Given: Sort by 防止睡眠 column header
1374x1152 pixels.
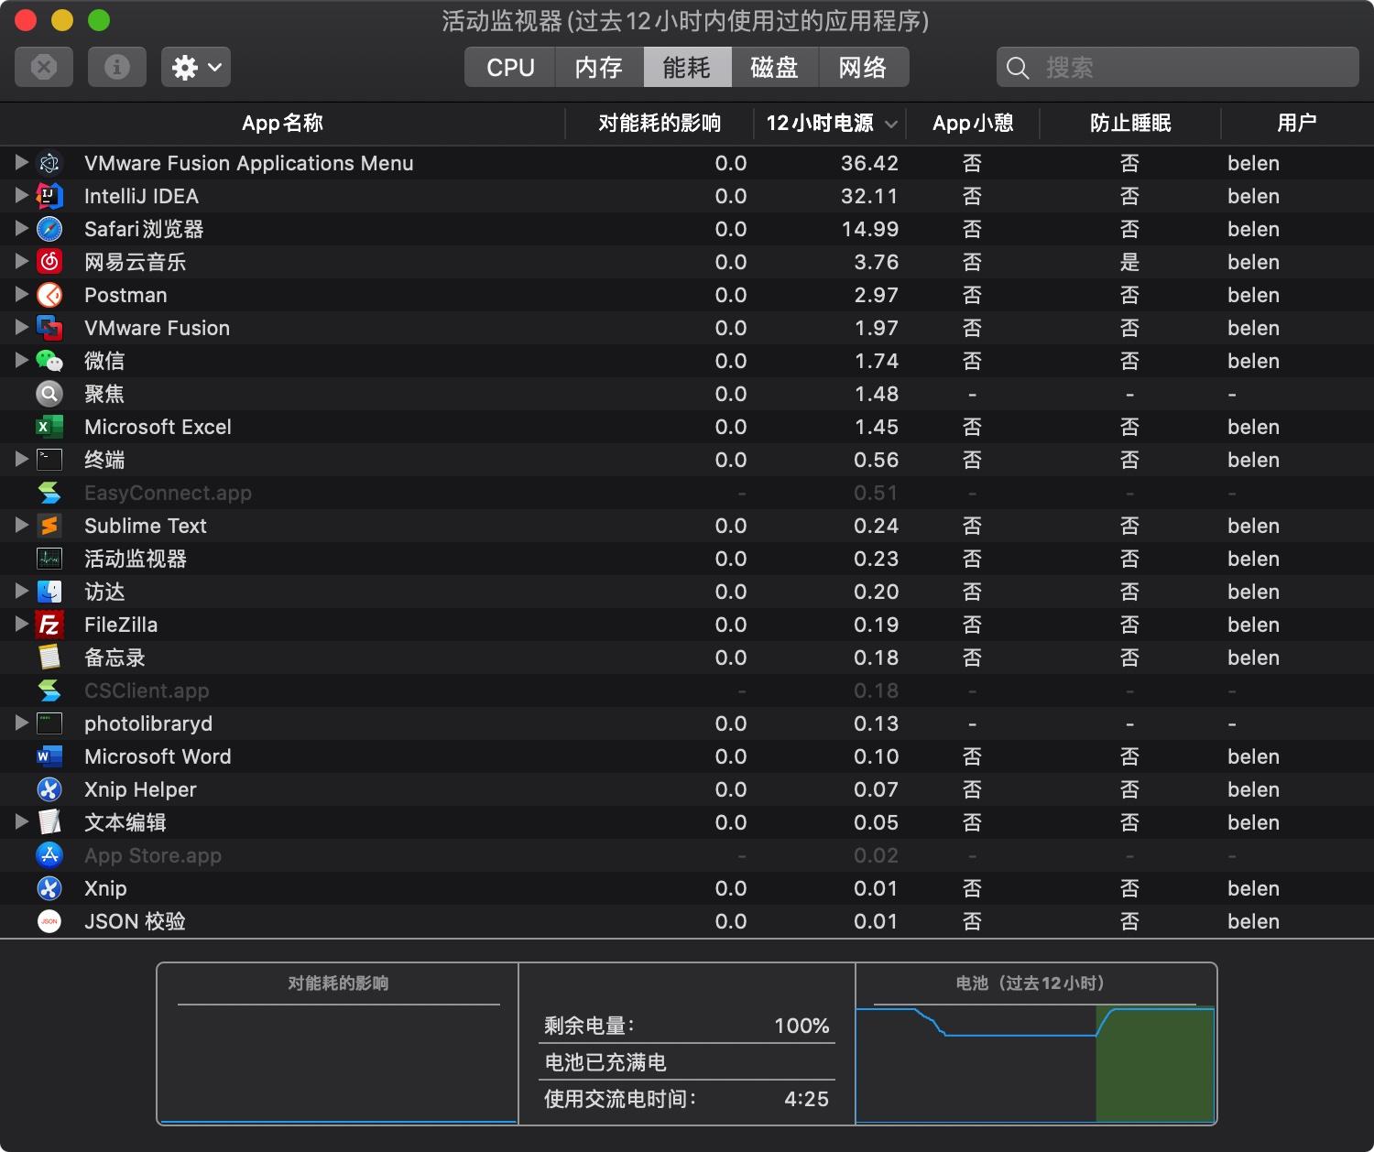Looking at the screenshot, I should 1130,123.
